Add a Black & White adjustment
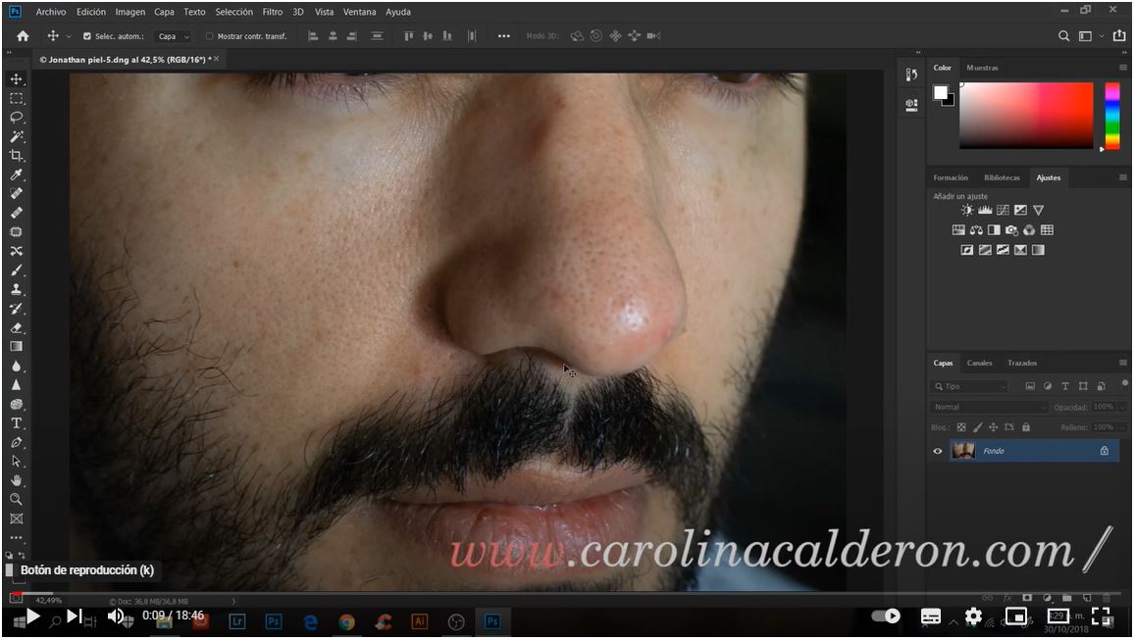 994,230
